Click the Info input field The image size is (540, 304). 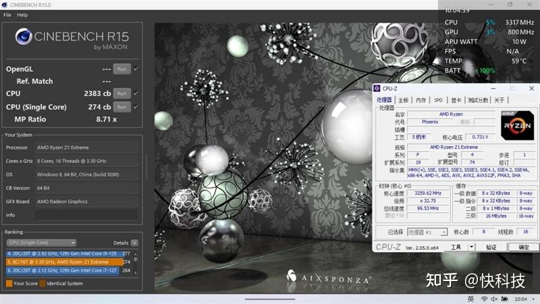[x=86, y=215]
